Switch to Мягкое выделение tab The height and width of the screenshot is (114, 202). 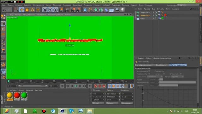pos(178,65)
